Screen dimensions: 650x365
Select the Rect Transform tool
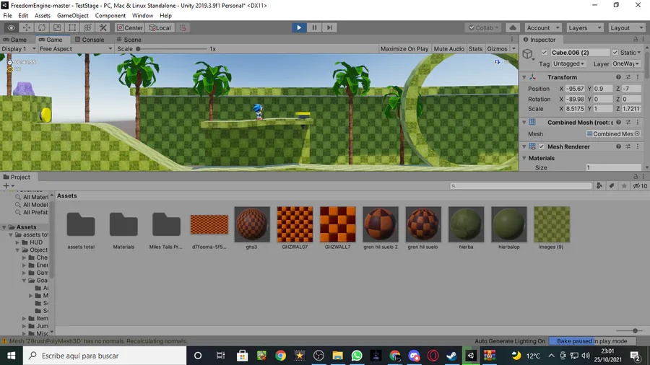tap(72, 27)
